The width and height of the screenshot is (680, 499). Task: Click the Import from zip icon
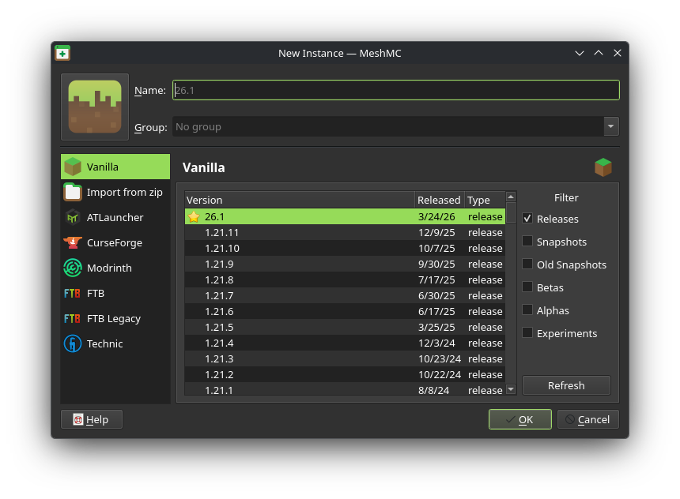73,192
